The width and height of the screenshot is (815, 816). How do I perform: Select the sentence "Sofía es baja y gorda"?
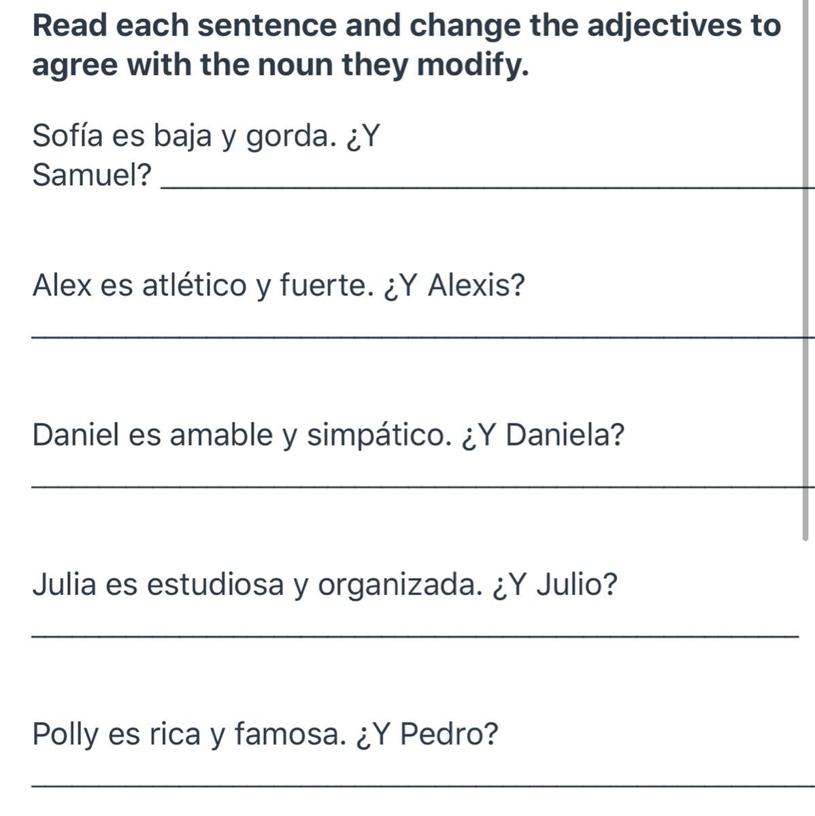183,137
